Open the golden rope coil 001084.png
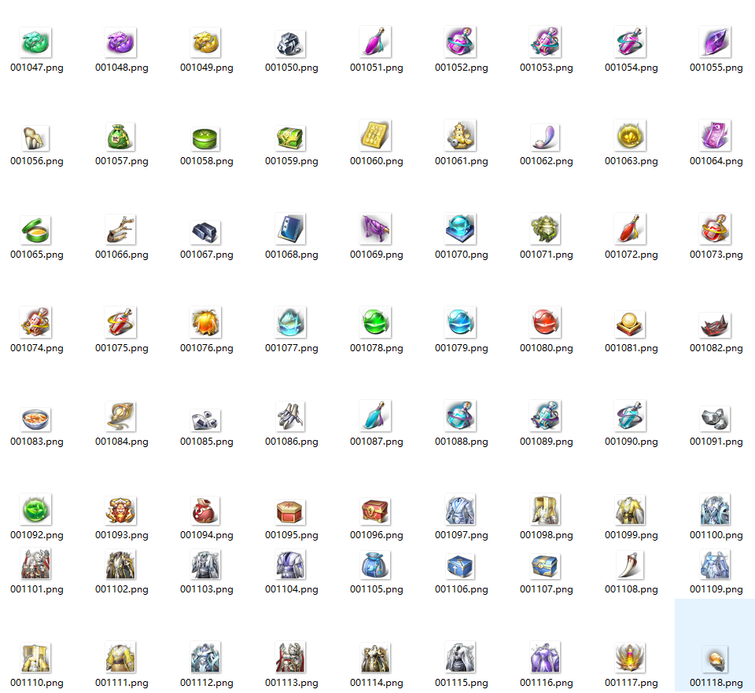This screenshot has width=755, height=693. point(120,416)
